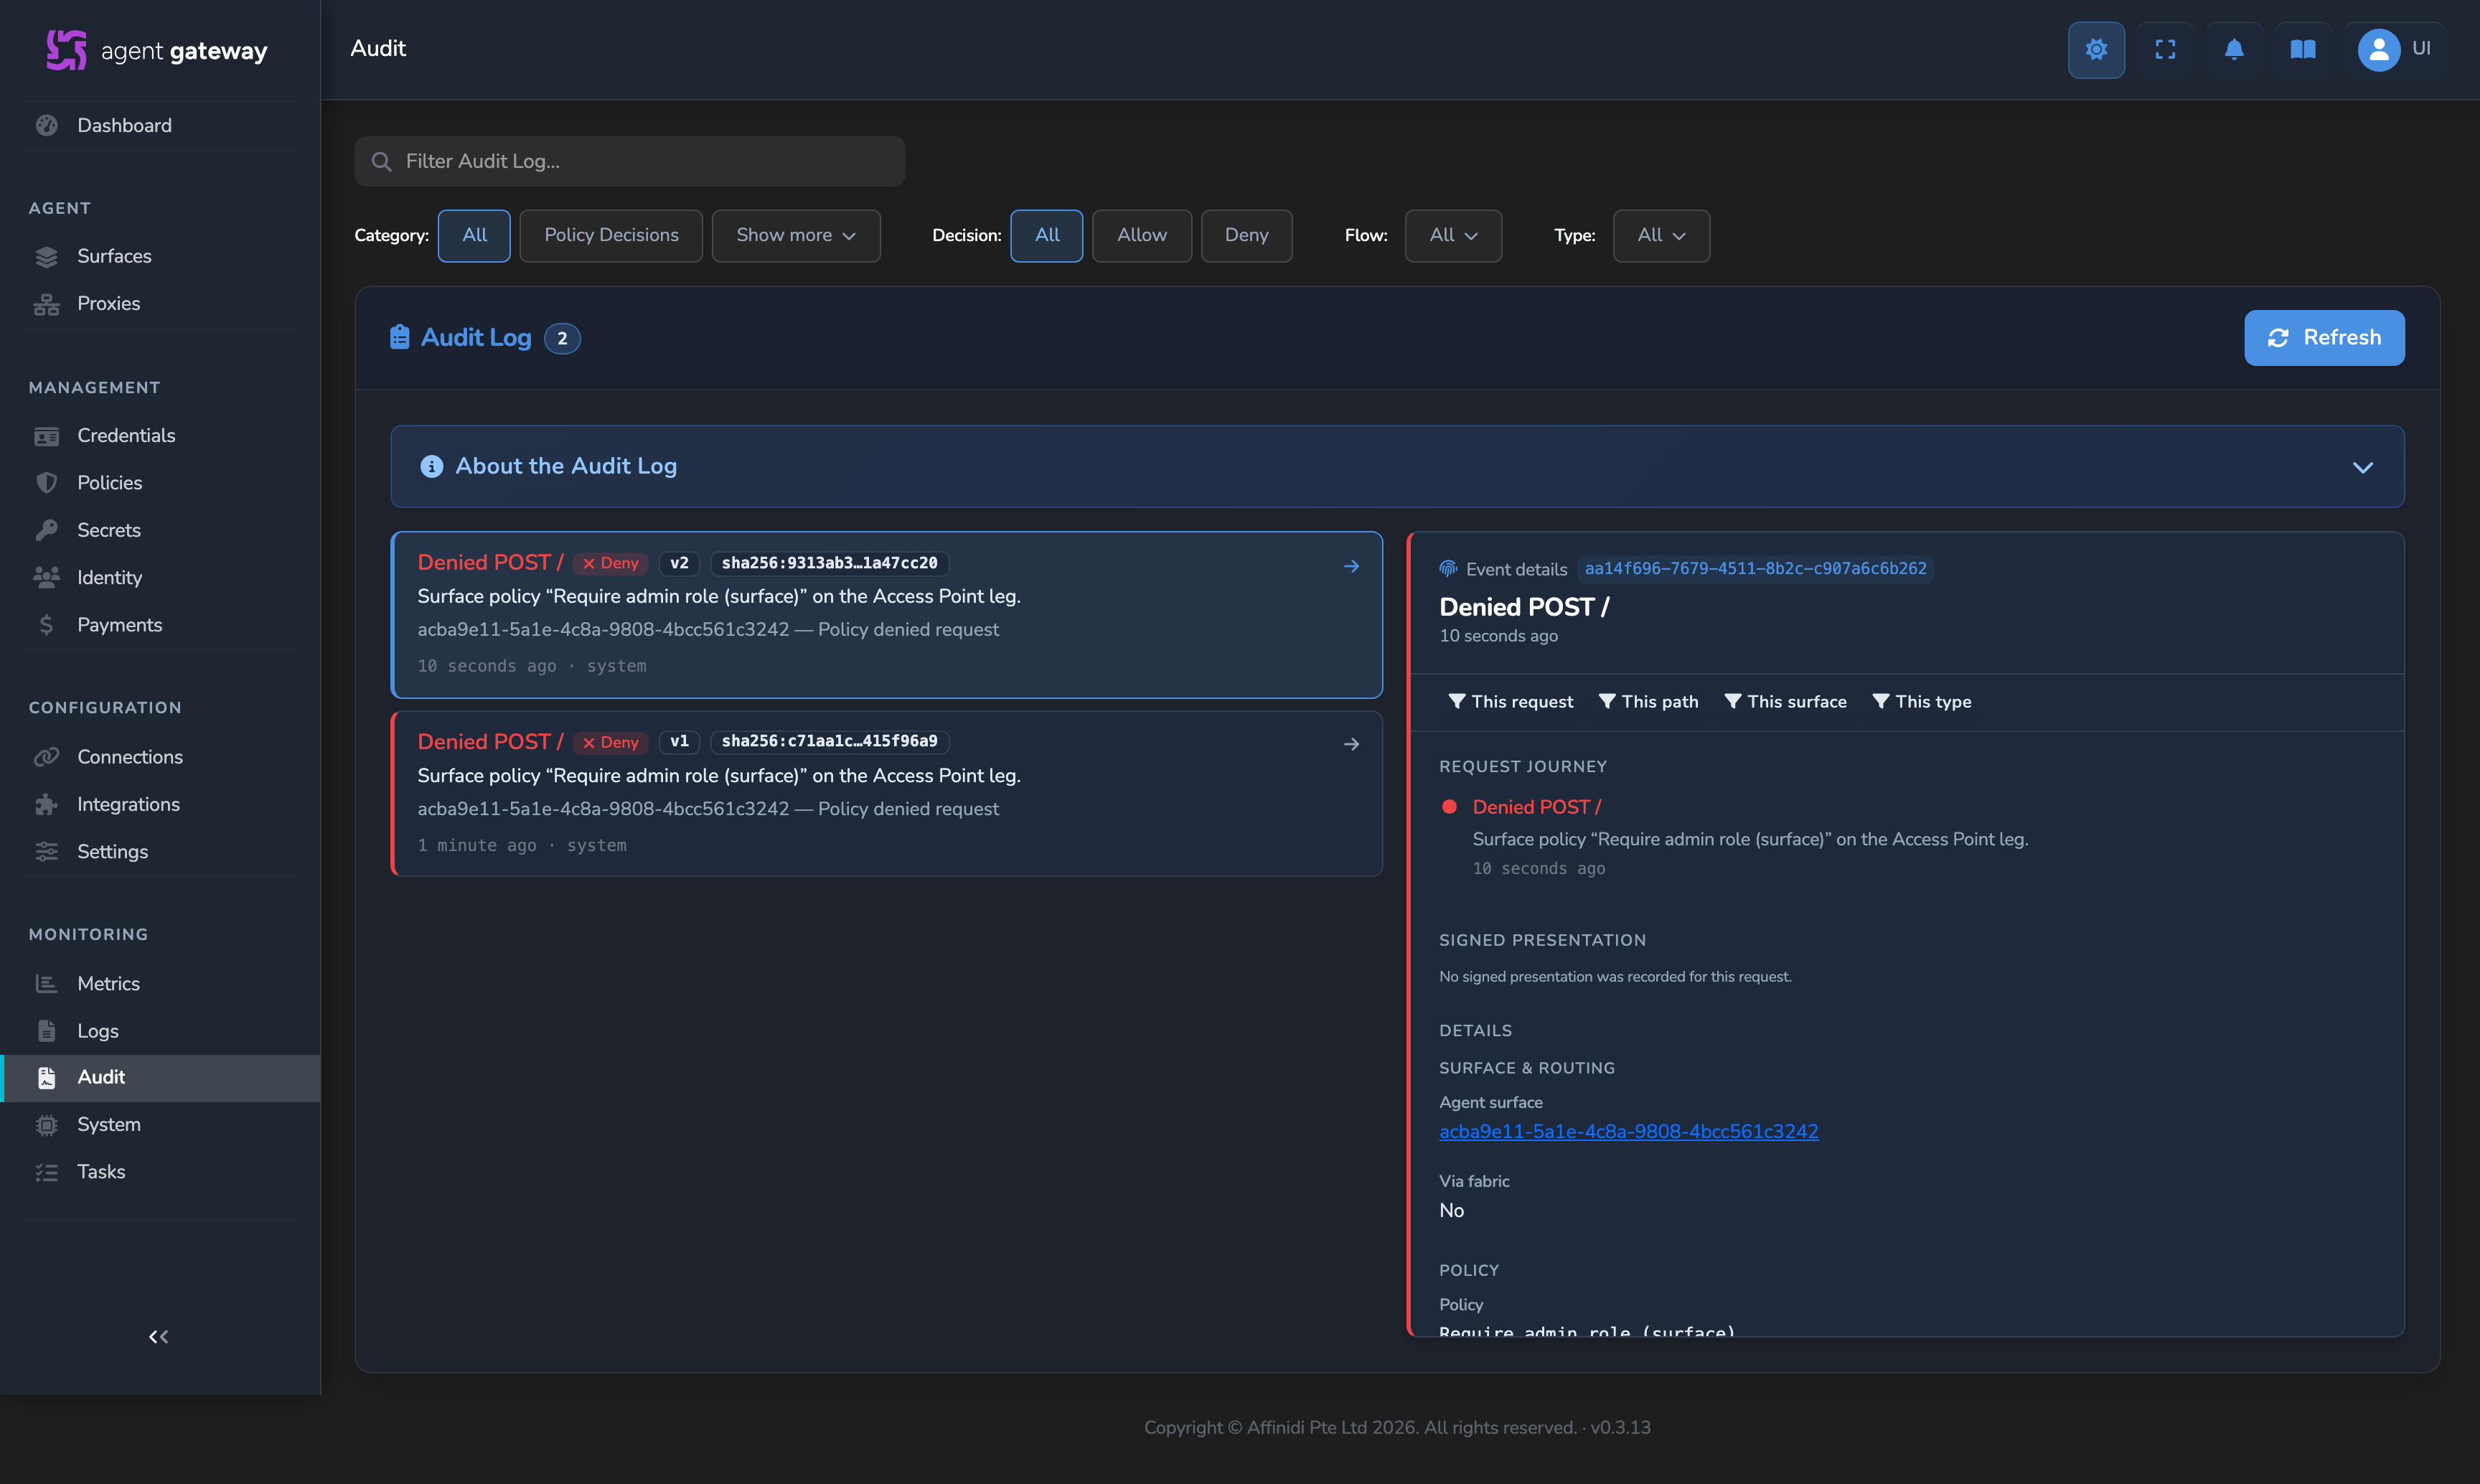The height and width of the screenshot is (1484, 2480).
Task: Select the v1 Denied POST entry
Action: click(886, 794)
